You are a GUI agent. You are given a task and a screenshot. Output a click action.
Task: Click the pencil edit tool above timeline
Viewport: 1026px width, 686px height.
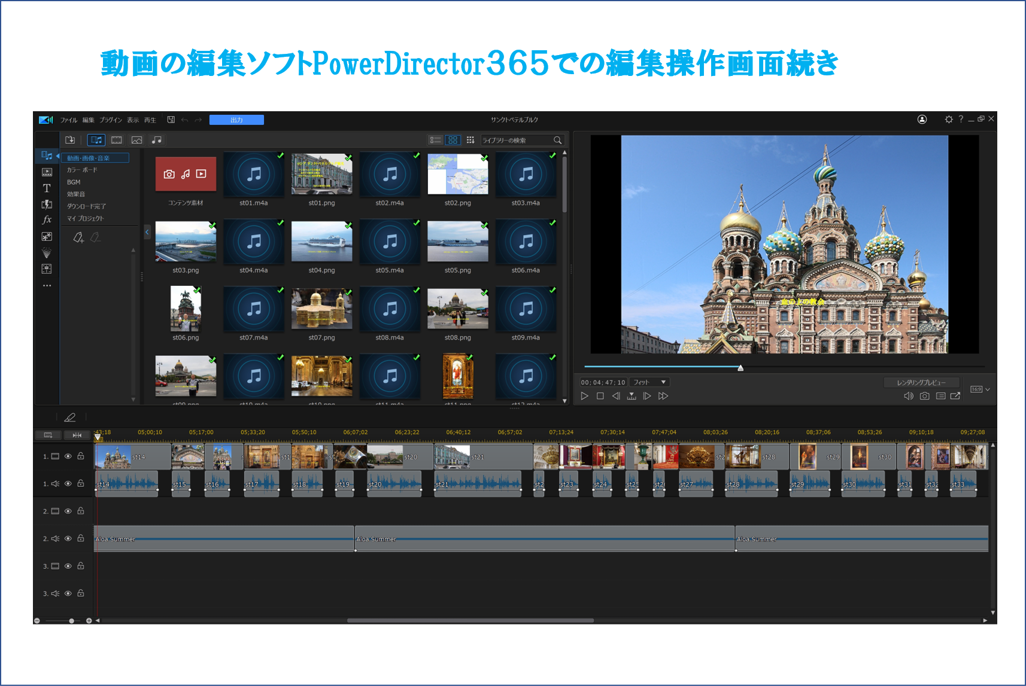click(70, 417)
